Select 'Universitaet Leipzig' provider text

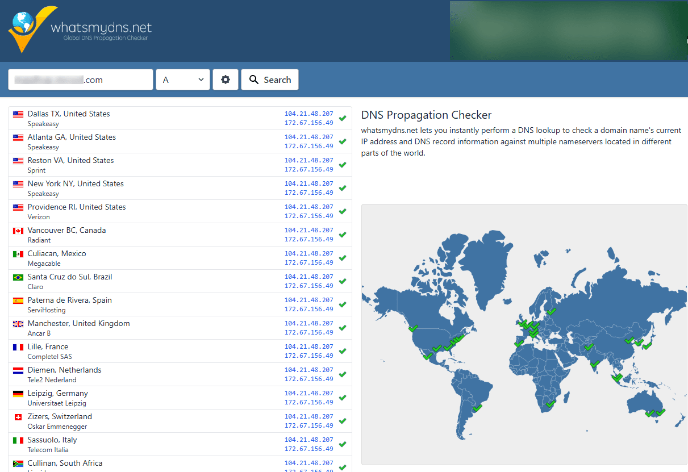tap(57, 403)
